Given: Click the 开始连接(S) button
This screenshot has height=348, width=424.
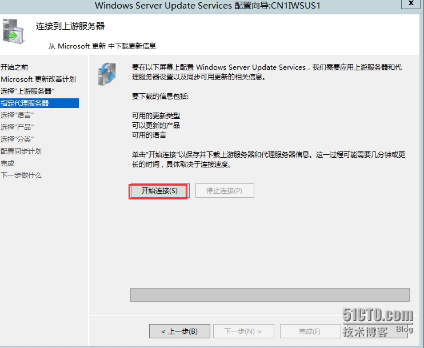Looking at the screenshot, I should (159, 191).
